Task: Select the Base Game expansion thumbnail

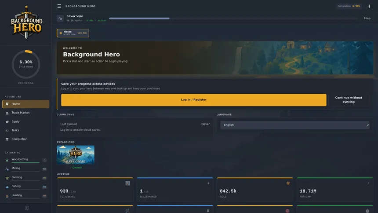Action: [76, 155]
